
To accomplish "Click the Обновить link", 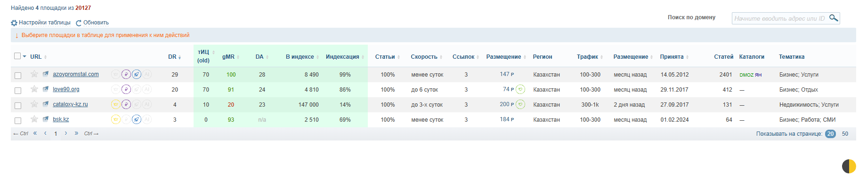I will [96, 23].
